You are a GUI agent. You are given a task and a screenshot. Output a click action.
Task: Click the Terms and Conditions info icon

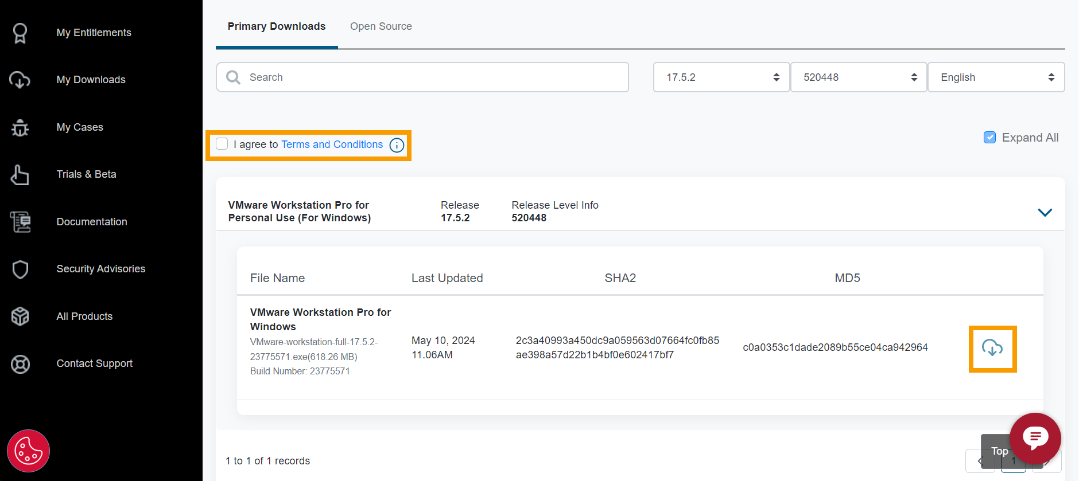click(x=397, y=145)
